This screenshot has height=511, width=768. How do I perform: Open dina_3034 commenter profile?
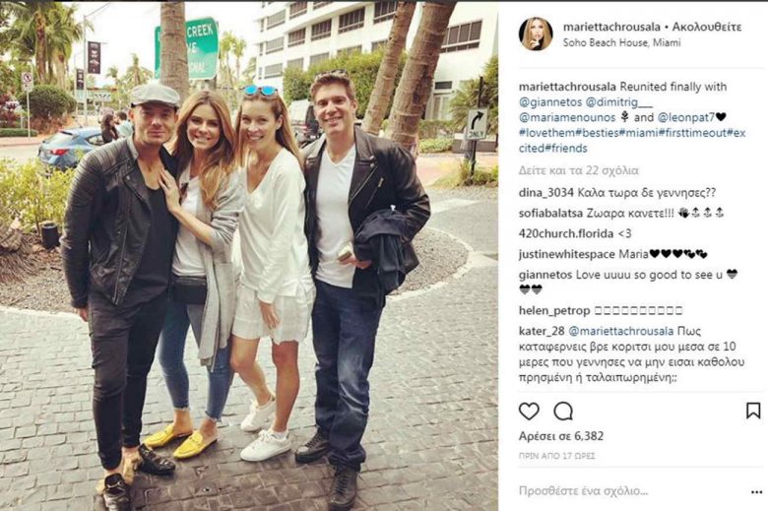click(546, 193)
